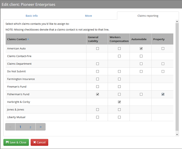The height and width of the screenshot is (149, 182).
Task: Check Workers Compensation for Jones & Jones
Action: [x=119, y=109]
